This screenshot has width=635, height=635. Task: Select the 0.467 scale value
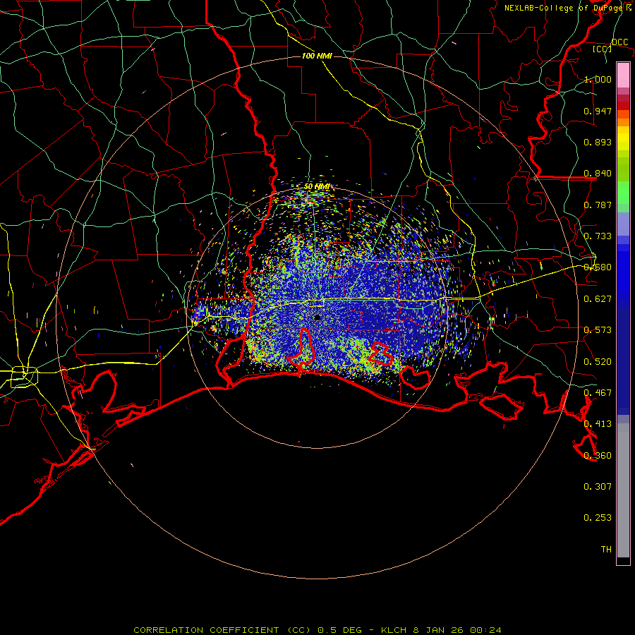pyautogui.click(x=598, y=393)
